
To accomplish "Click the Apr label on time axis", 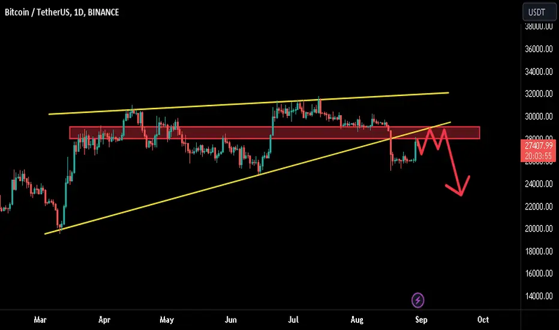I will pos(104,320).
